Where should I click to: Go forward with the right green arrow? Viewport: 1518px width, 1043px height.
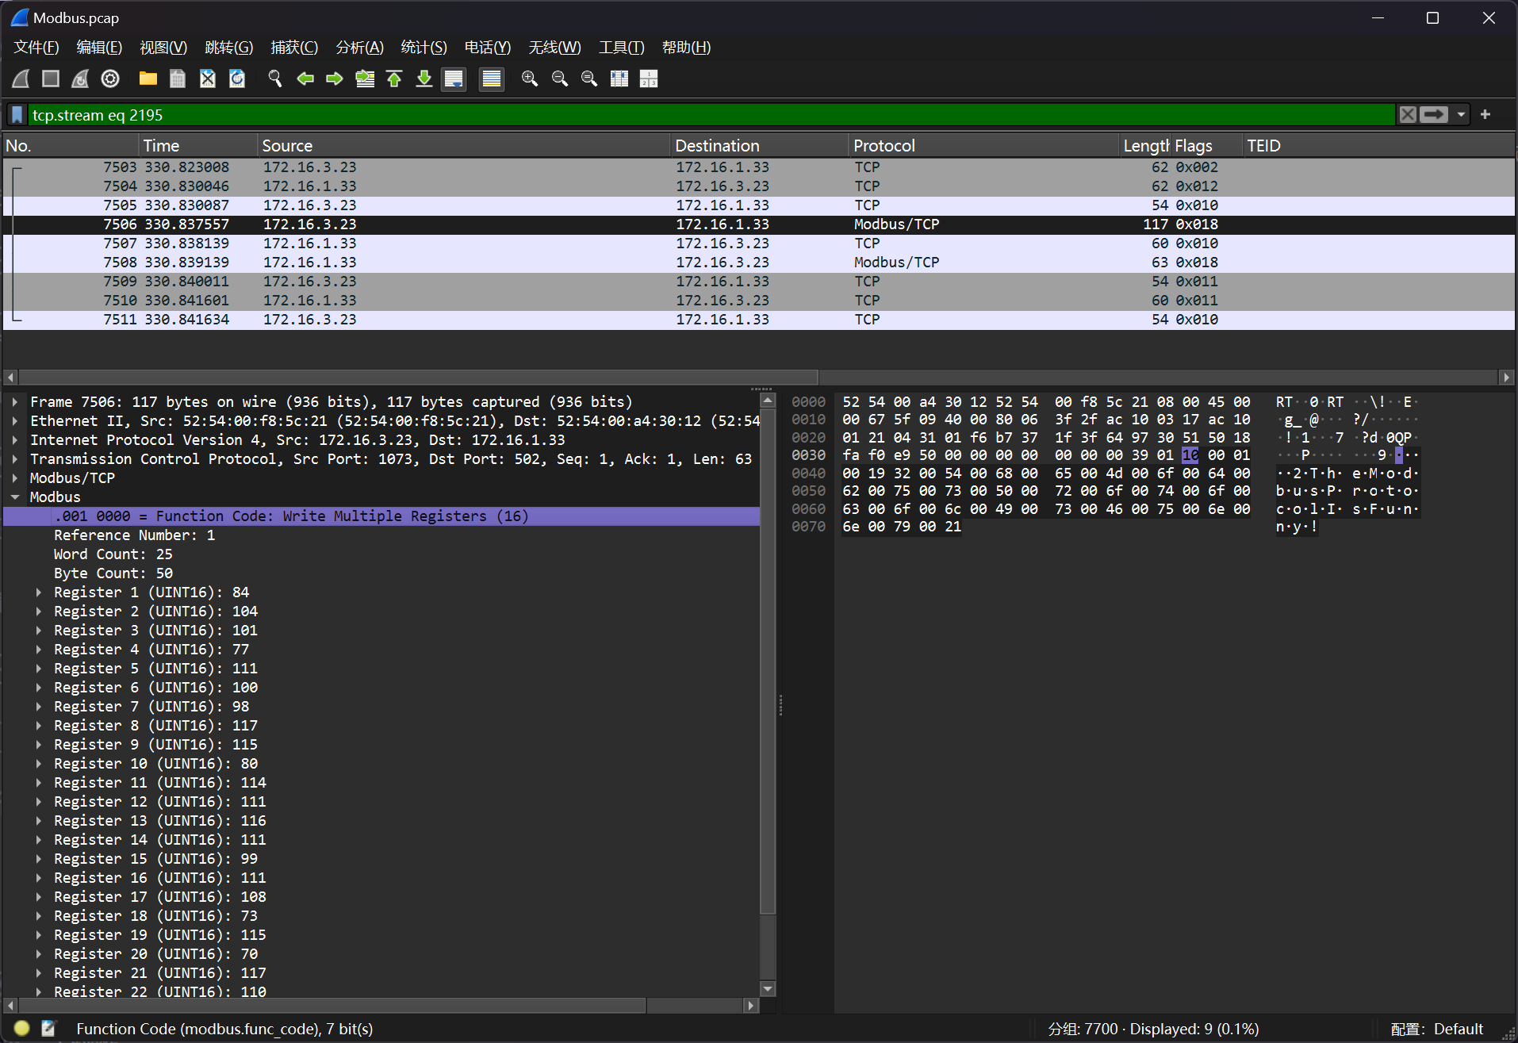(335, 79)
